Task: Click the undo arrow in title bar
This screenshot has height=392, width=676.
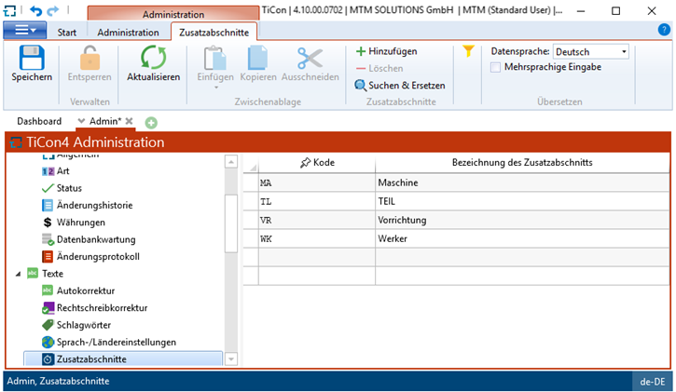Action: [x=35, y=10]
